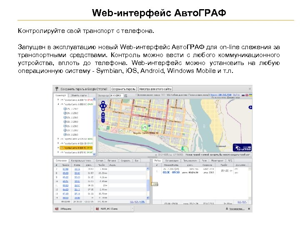The image size is (300, 225).
Task: Open the 'Контрольные точки' tab
Action: click(81, 160)
